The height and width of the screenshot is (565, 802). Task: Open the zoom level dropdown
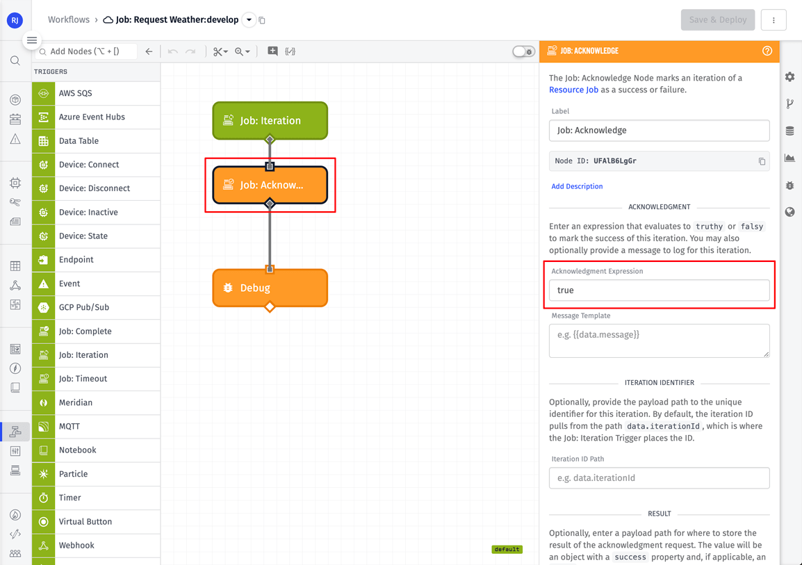(242, 51)
